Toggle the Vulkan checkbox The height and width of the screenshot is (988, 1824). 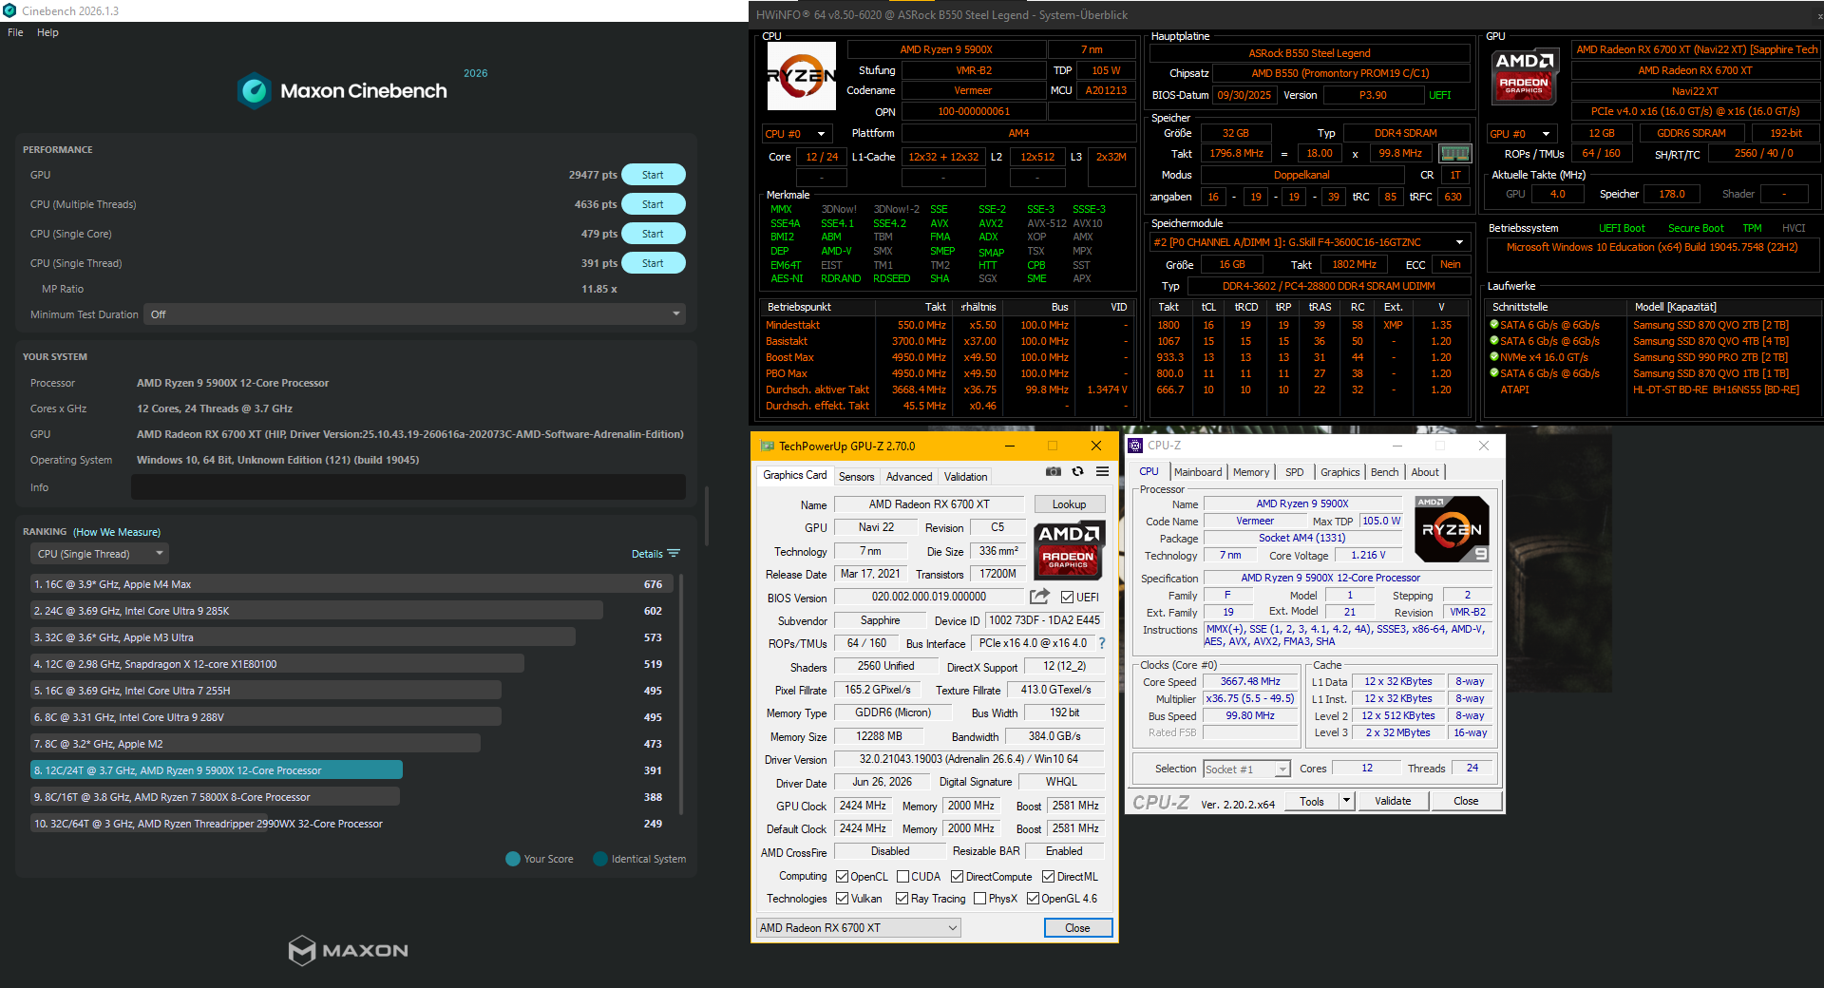tap(843, 899)
